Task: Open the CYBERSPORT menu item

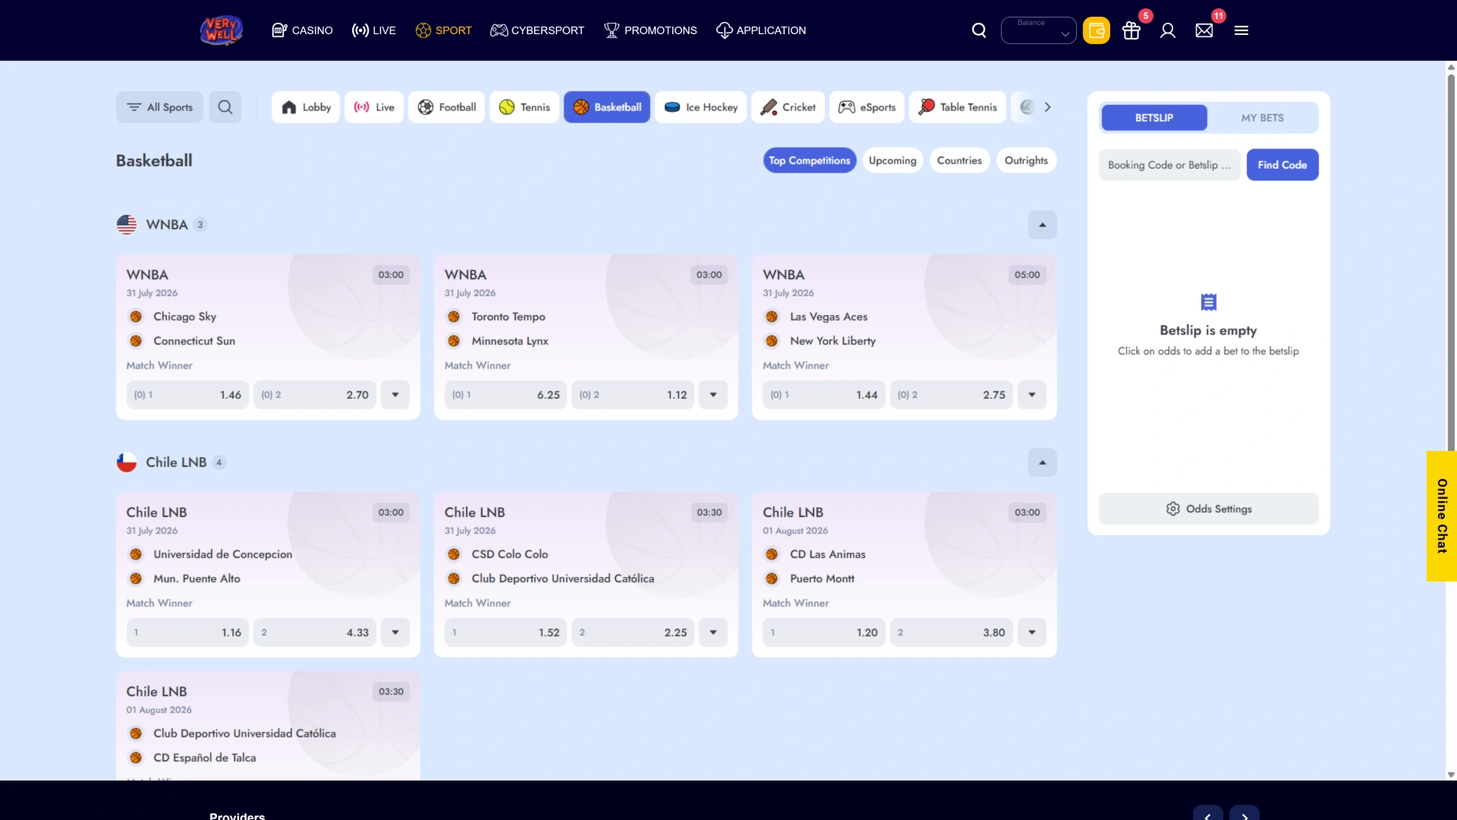Action: tap(537, 30)
